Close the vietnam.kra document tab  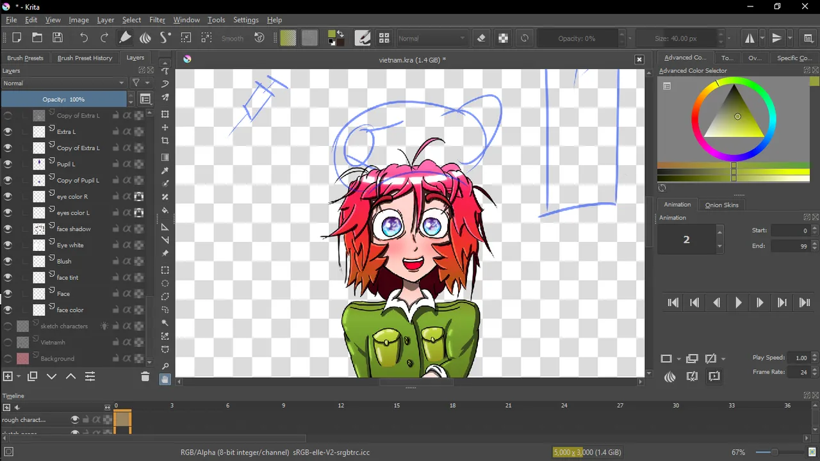point(639,60)
